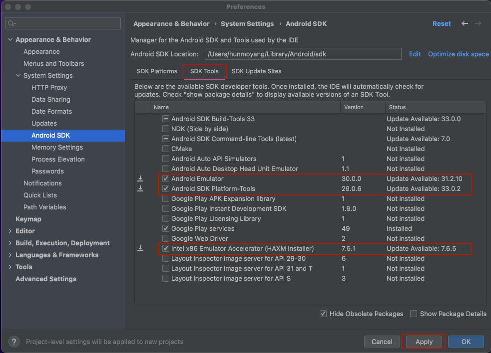Screen dimensions: 491x353
Task: Check NDK (Side by side)
Action: [x=166, y=129]
